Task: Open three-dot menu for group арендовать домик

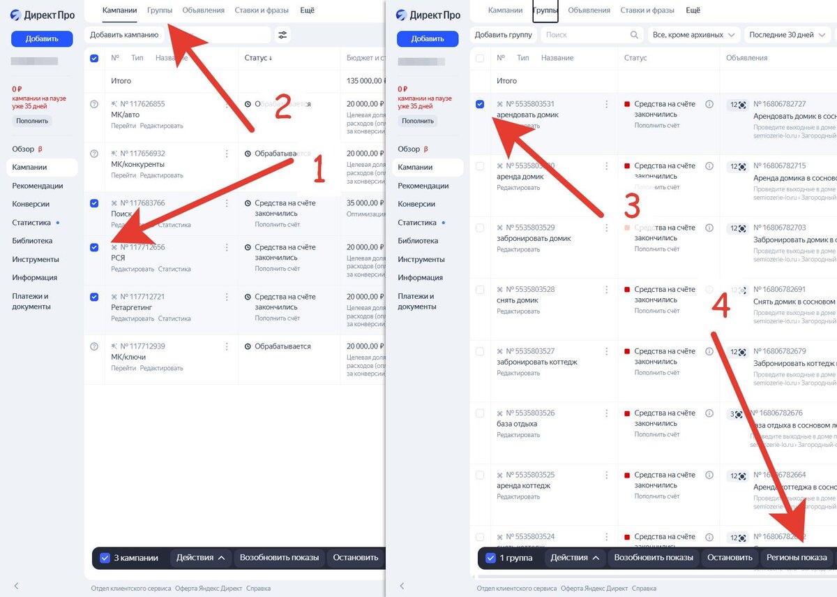Action: (x=607, y=104)
